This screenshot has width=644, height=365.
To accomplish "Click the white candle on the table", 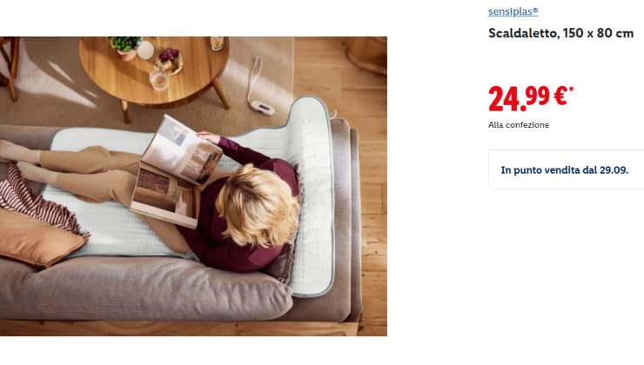I will tap(145, 50).
